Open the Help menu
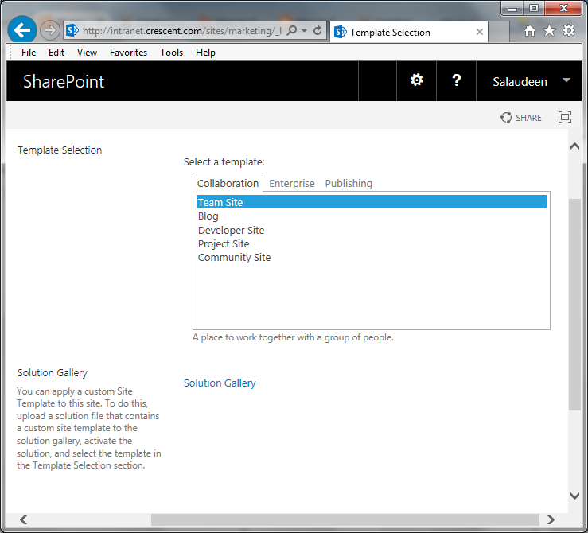 click(x=205, y=53)
